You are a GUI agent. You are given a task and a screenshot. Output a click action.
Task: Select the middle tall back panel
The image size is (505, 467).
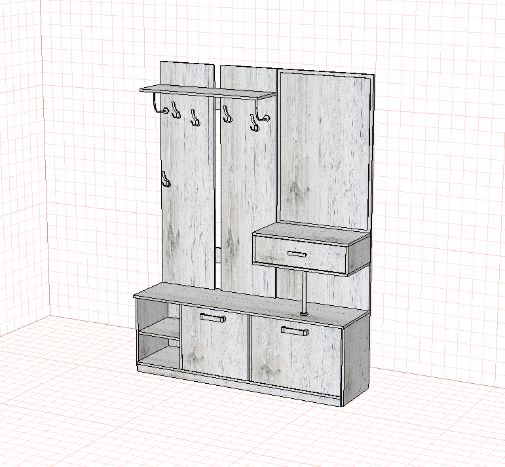tap(248, 193)
